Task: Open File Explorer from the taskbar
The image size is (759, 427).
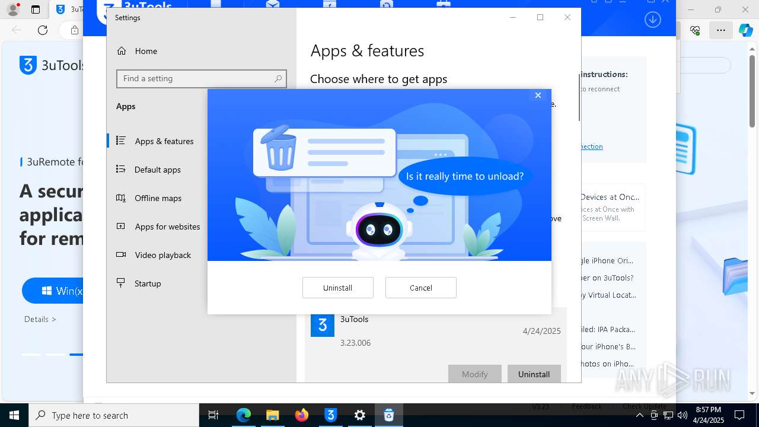Action: pyautogui.click(x=272, y=415)
